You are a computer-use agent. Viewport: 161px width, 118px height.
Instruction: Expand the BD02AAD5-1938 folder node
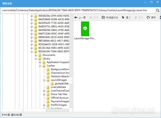tap(32, 44)
